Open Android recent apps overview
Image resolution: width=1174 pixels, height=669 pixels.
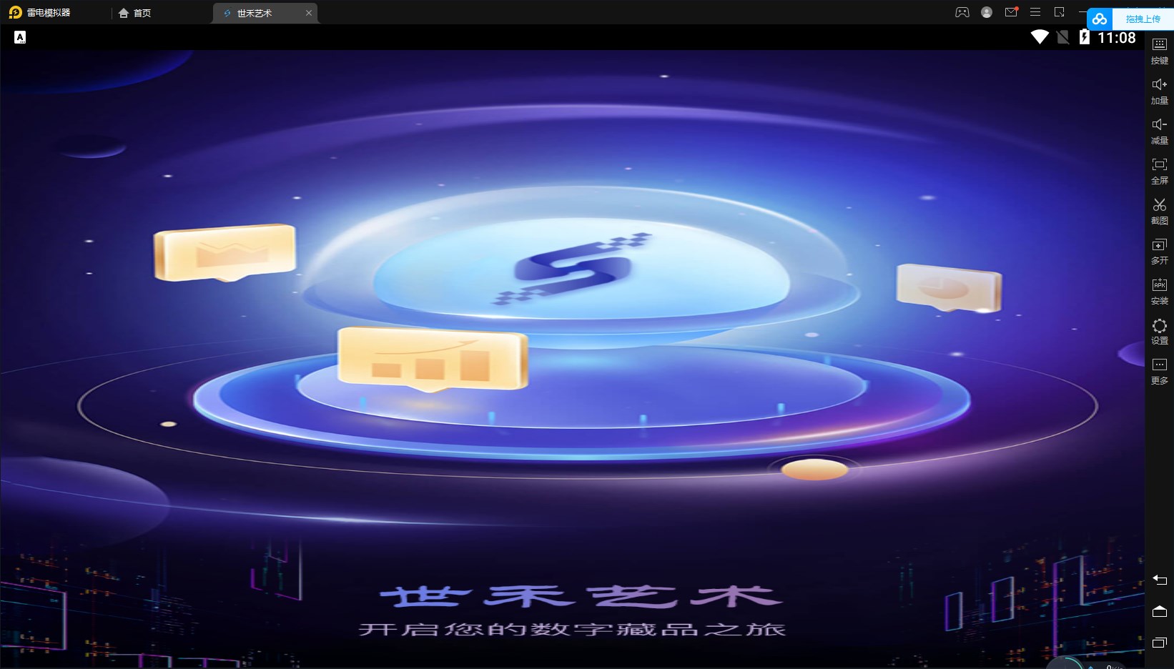tap(1160, 643)
